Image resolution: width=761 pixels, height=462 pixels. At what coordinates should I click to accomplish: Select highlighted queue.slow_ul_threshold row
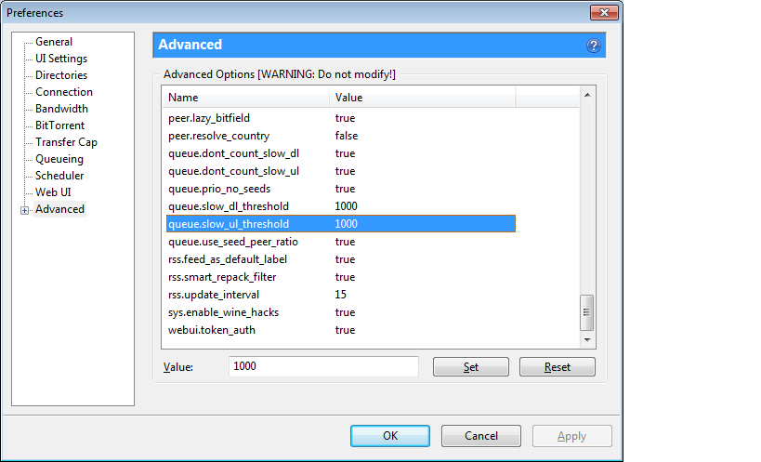tap(341, 224)
